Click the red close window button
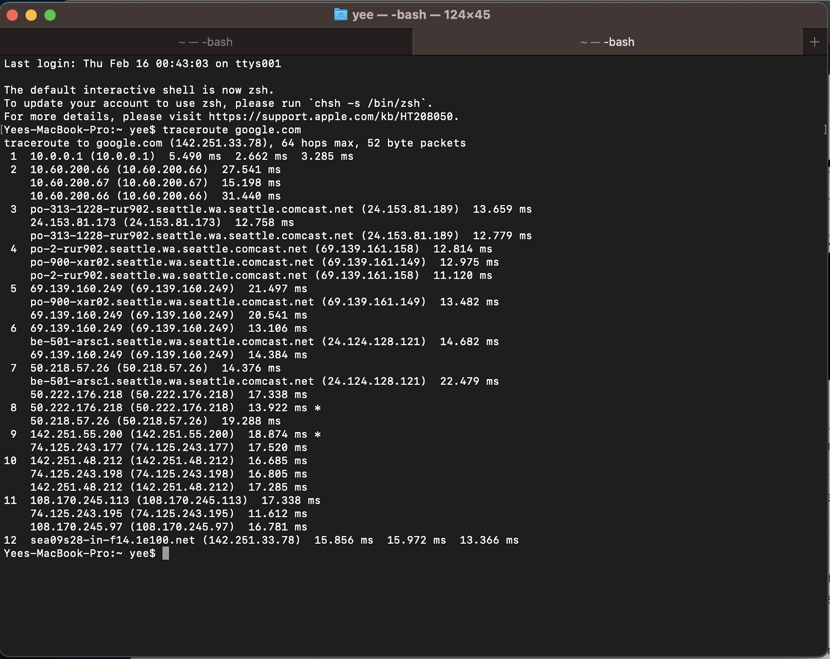 [x=12, y=15]
